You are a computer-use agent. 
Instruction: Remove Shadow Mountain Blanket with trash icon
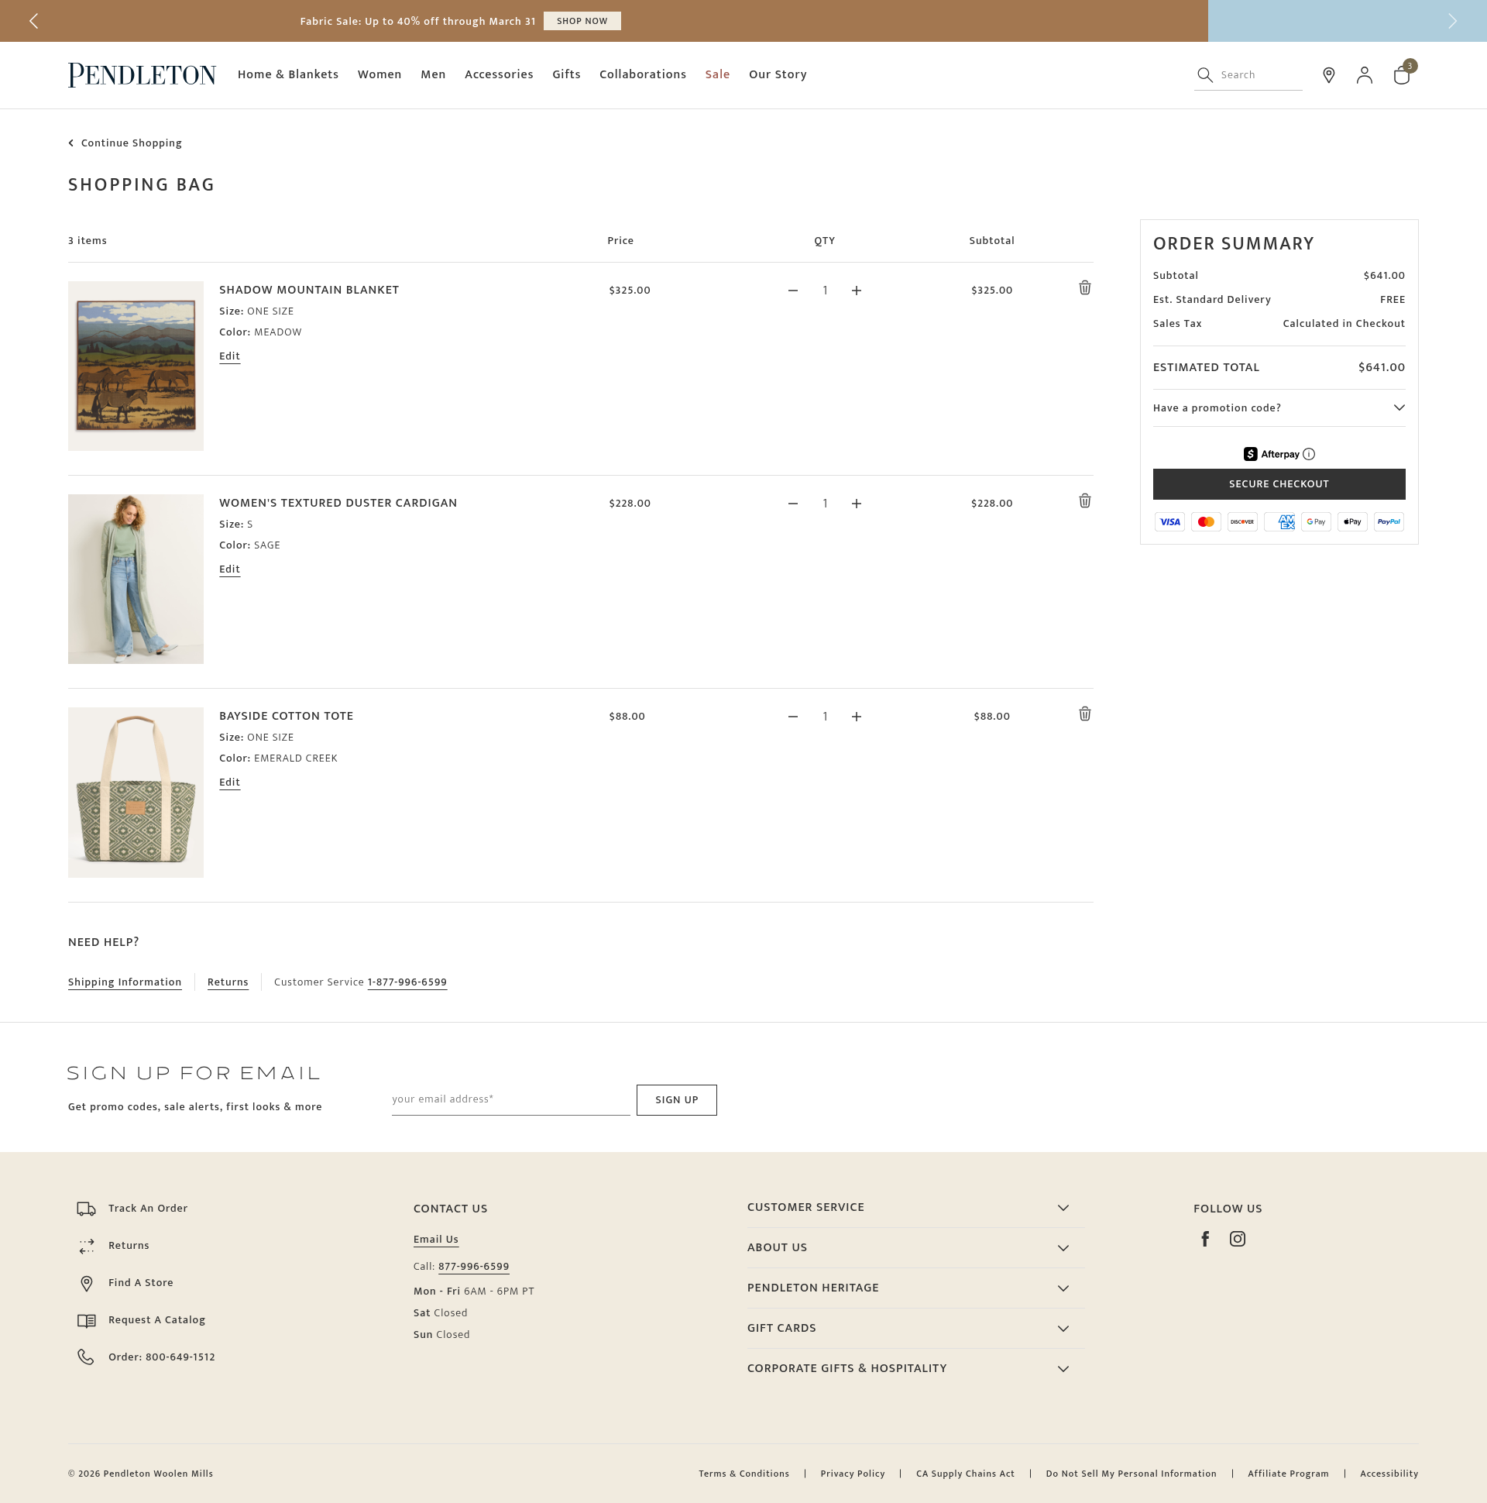point(1084,288)
